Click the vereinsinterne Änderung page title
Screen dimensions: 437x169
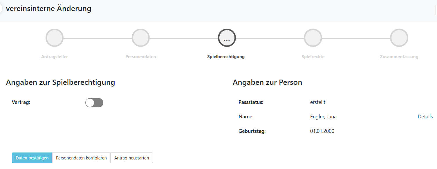tap(48, 9)
